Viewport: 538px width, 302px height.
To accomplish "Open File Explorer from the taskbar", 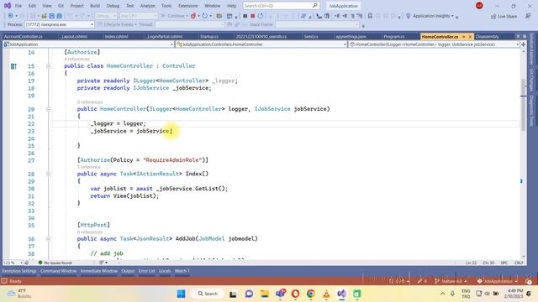I will point(265,294).
